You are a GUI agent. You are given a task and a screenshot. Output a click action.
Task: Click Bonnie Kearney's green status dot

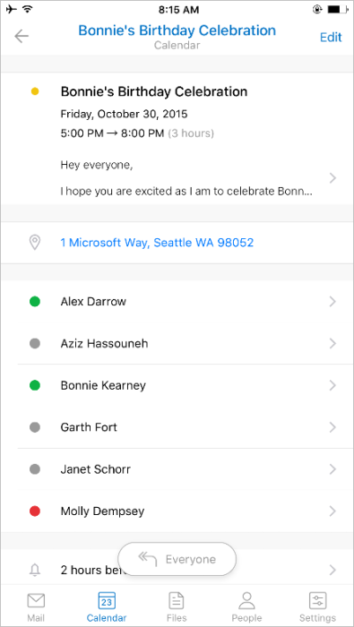click(x=35, y=385)
